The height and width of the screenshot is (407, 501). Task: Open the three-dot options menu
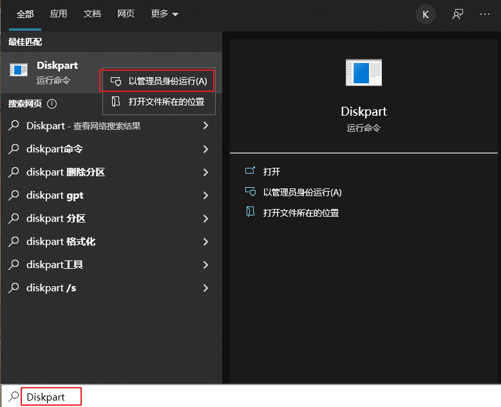point(485,14)
